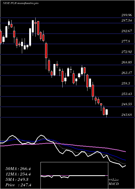
Task: Click the NYSE PGR munafasutra.pro chart title
Action: (x=21, y=3)
